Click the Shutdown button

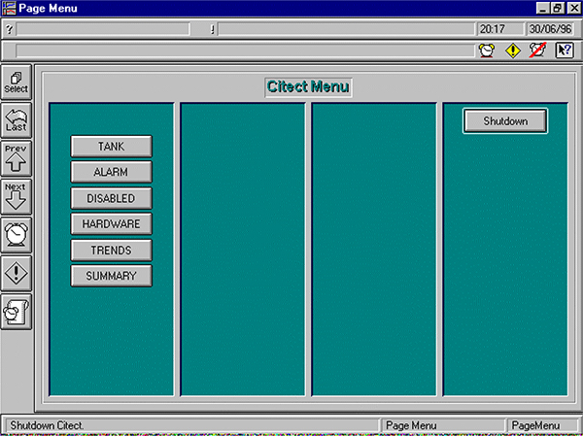tap(505, 120)
